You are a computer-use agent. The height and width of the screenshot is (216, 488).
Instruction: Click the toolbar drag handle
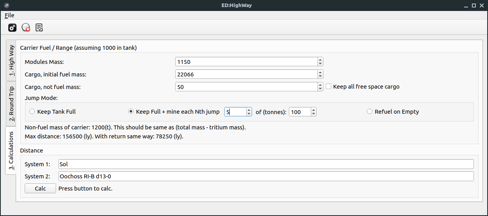pyautogui.click(x=4, y=27)
